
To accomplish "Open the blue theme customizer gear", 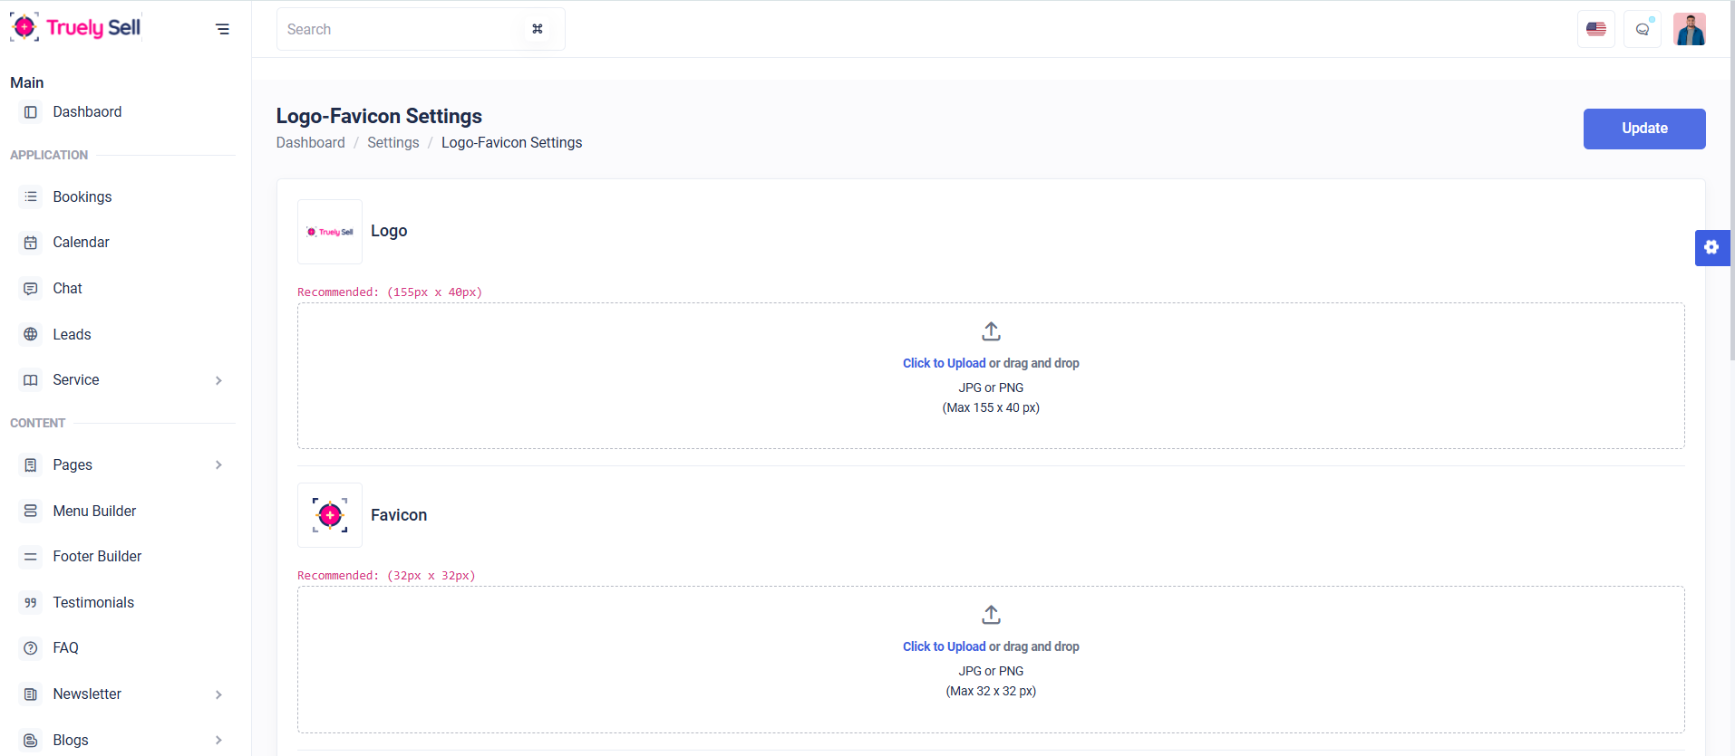I will (x=1711, y=247).
